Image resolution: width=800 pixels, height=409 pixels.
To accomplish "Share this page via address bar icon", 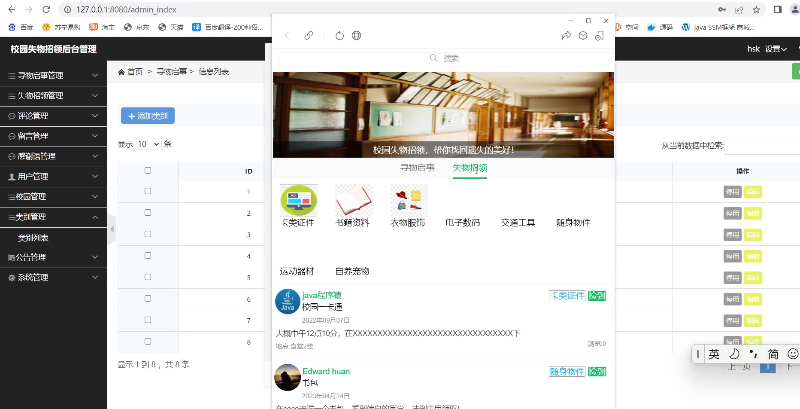I will pos(739,9).
